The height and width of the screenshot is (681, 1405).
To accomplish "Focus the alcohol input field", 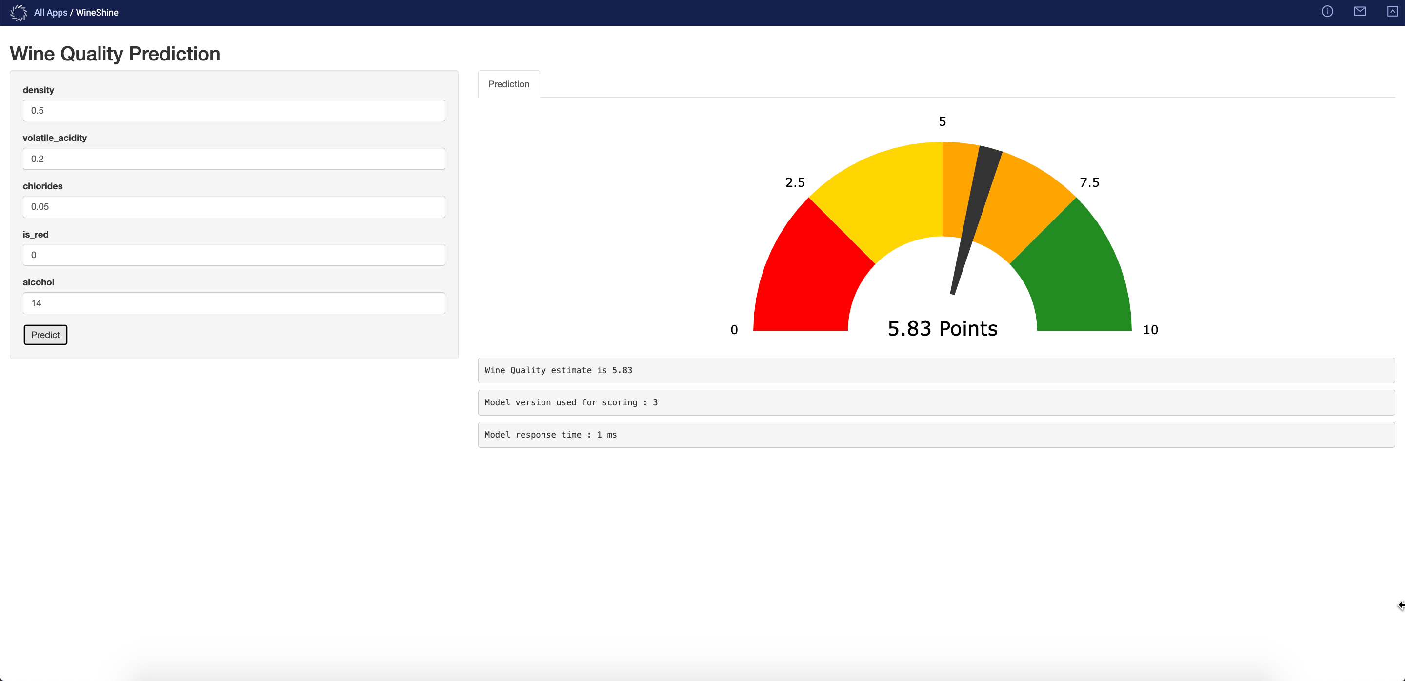I will pyautogui.click(x=234, y=303).
